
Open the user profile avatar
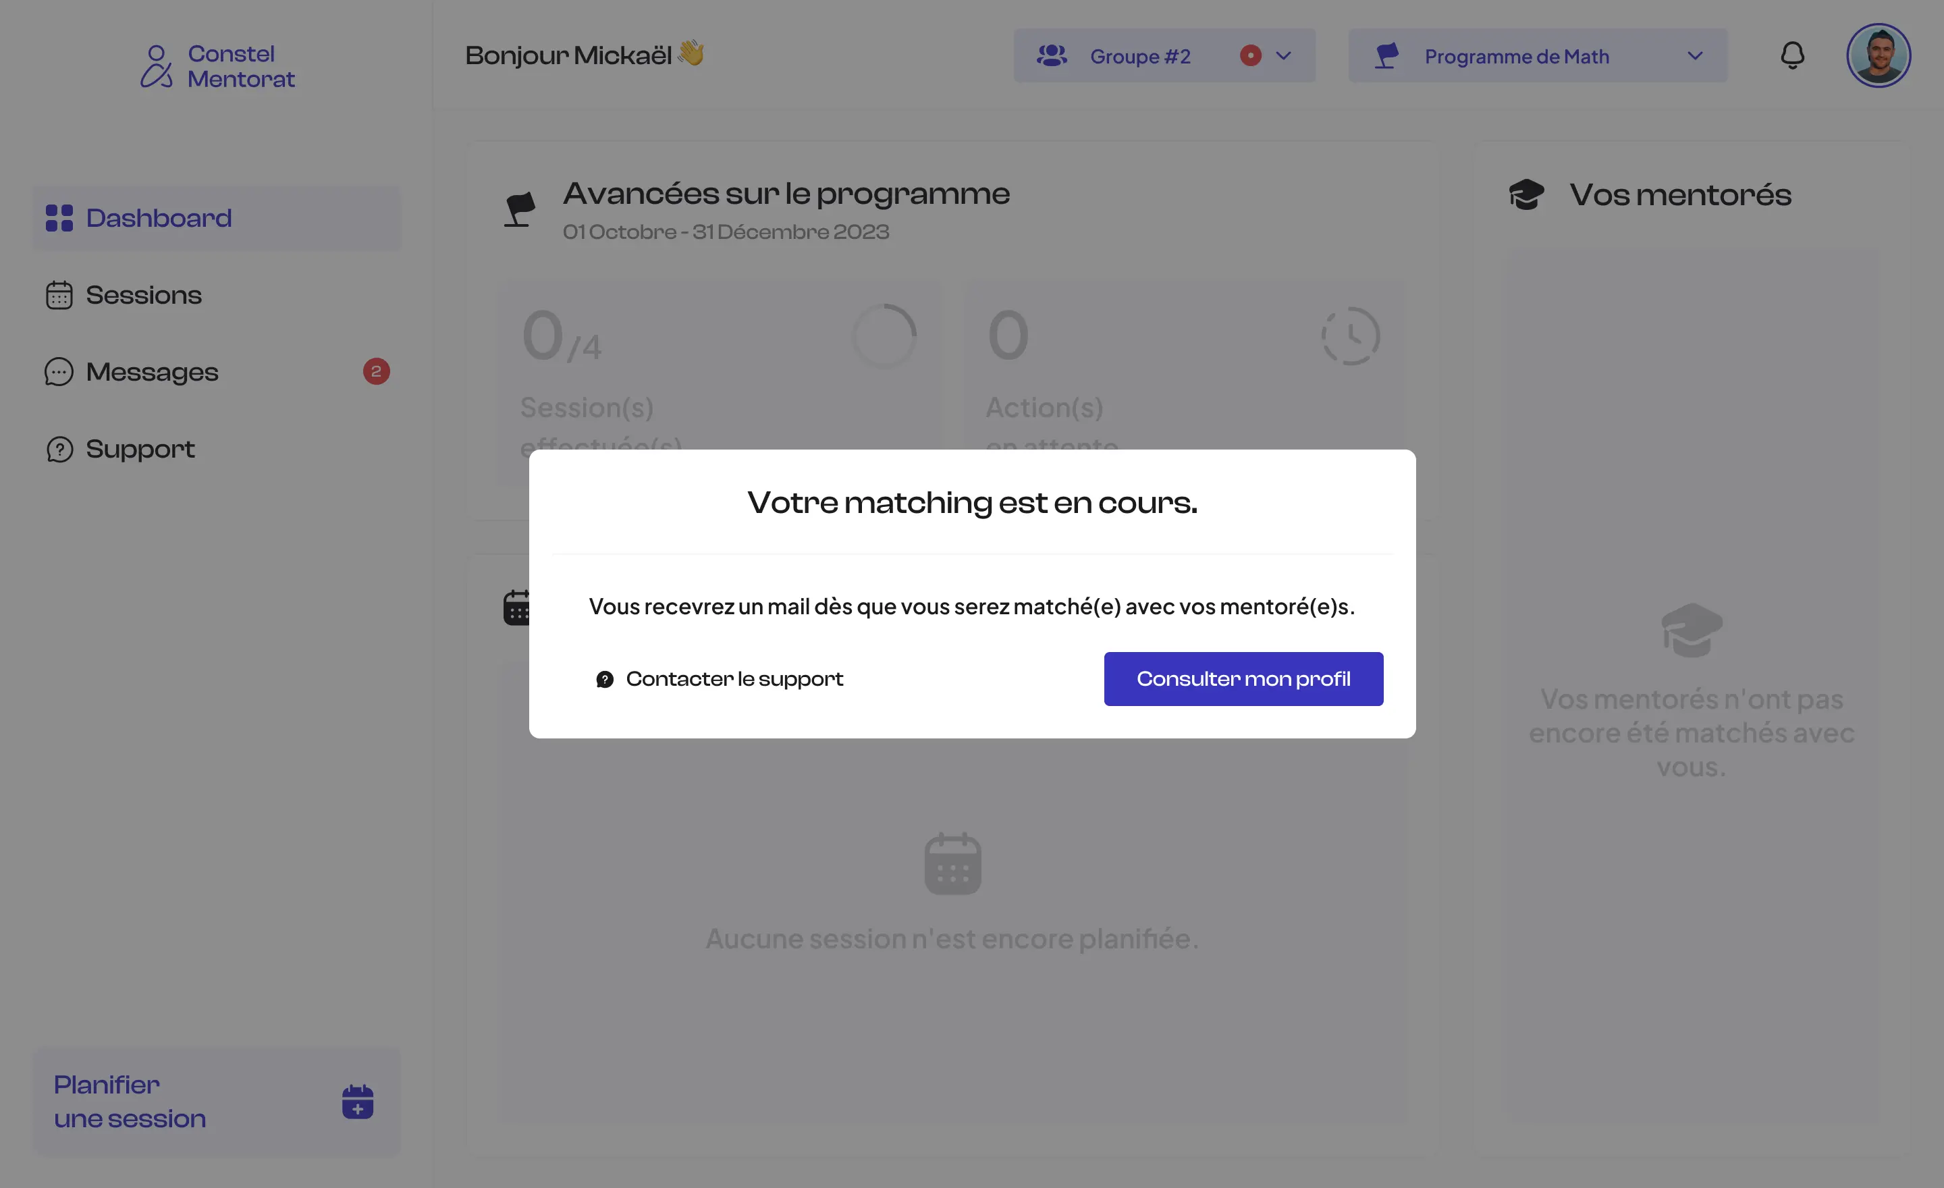pos(1878,55)
